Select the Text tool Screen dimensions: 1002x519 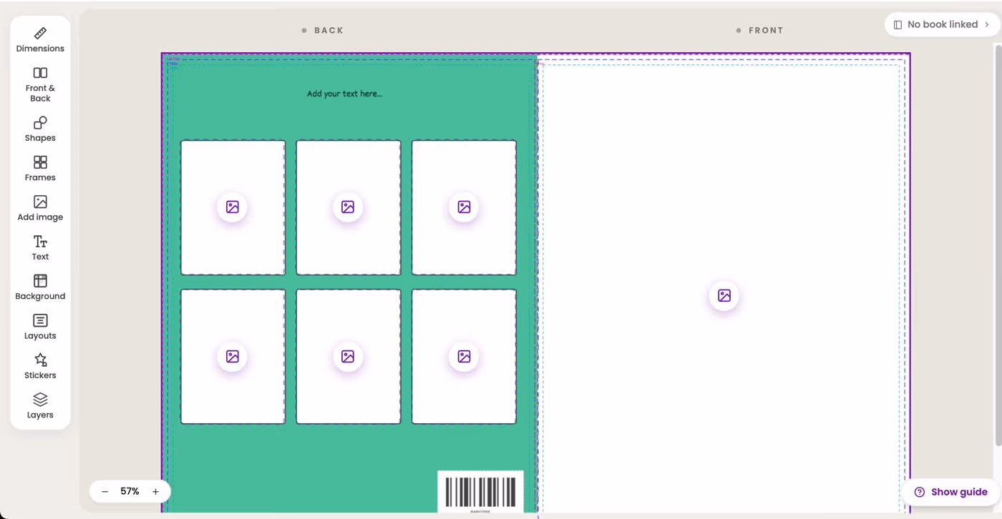pos(40,248)
